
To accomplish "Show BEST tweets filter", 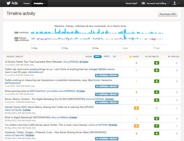I will (97, 57).
